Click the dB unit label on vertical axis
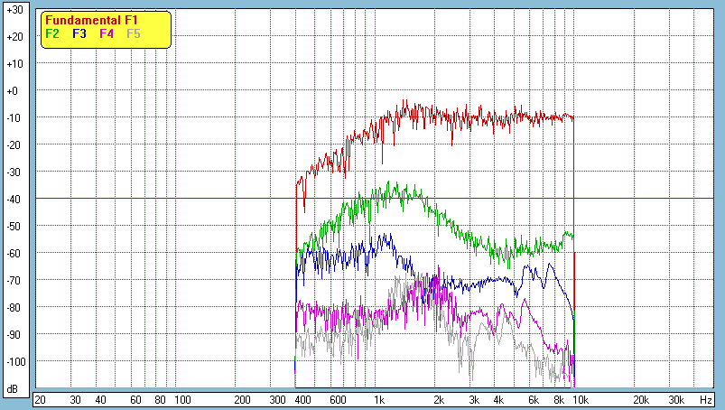This screenshot has height=410, width=725. pyautogui.click(x=14, y=389)
